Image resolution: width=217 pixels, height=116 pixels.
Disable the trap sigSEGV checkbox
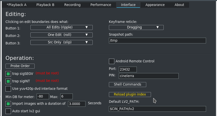point(8,74)
